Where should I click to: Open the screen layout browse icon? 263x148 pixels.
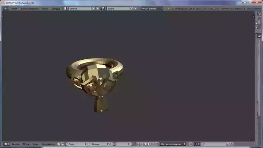65,9
